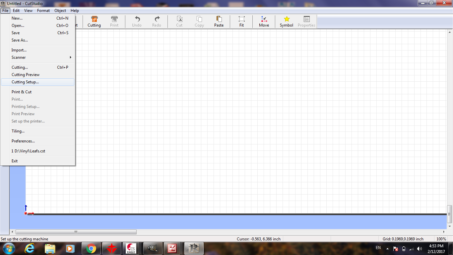Screen dimensions: 453x255
Task: Open the Symbol star icon
Action: [287, 22]
